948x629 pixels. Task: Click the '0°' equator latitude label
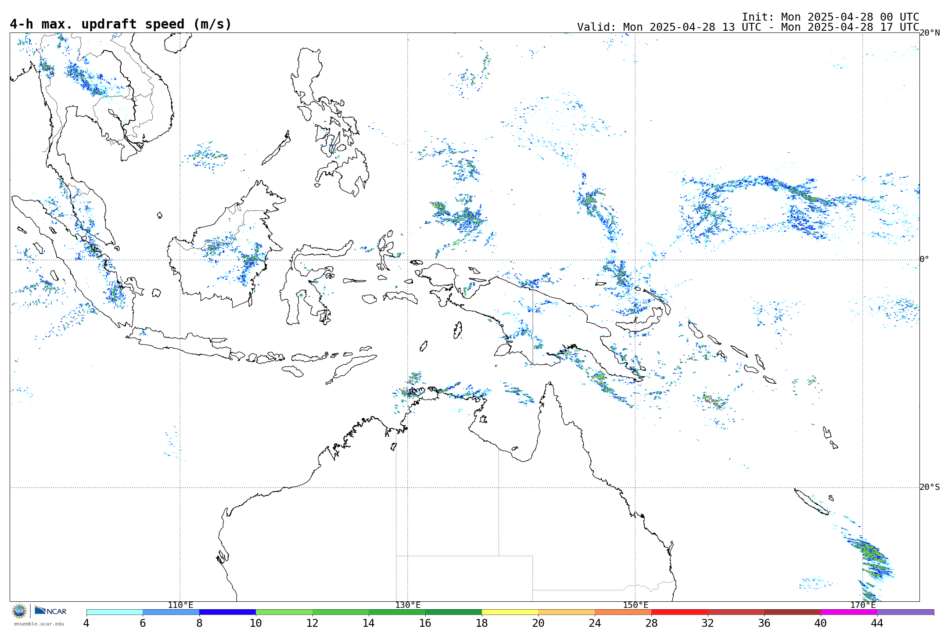click(x=924, y=259)
